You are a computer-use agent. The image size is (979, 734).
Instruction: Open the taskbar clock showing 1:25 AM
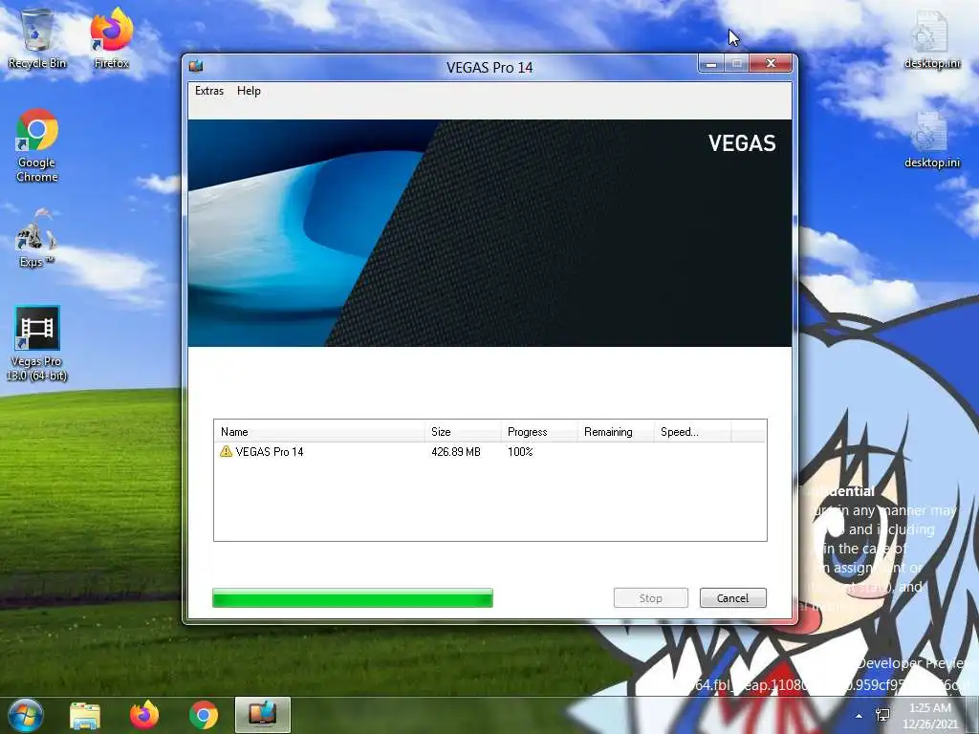click(x=930, y=716)
